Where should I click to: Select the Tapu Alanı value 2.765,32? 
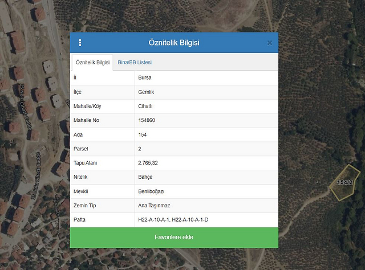(149, 163)
